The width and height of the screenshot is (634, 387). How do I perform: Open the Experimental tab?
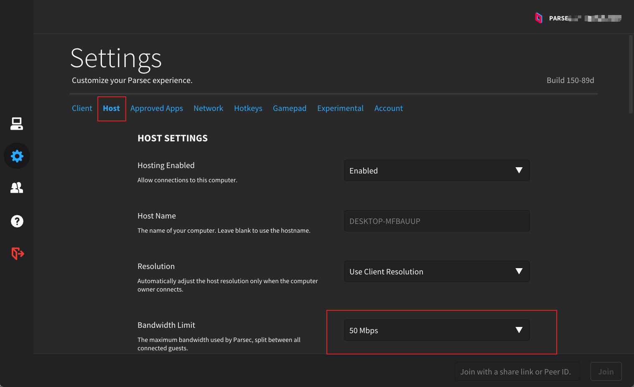click(340, 108)
